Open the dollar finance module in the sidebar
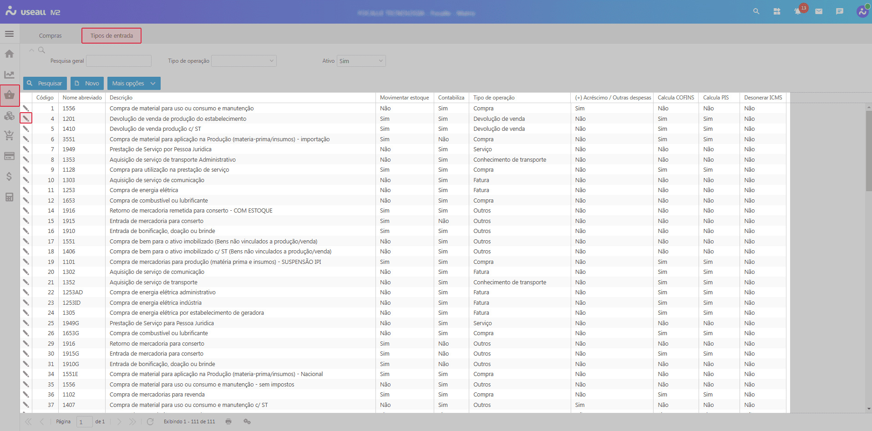The height and width of the screenshot is (431, 872). pyautogui.click(x=9, y=177)
